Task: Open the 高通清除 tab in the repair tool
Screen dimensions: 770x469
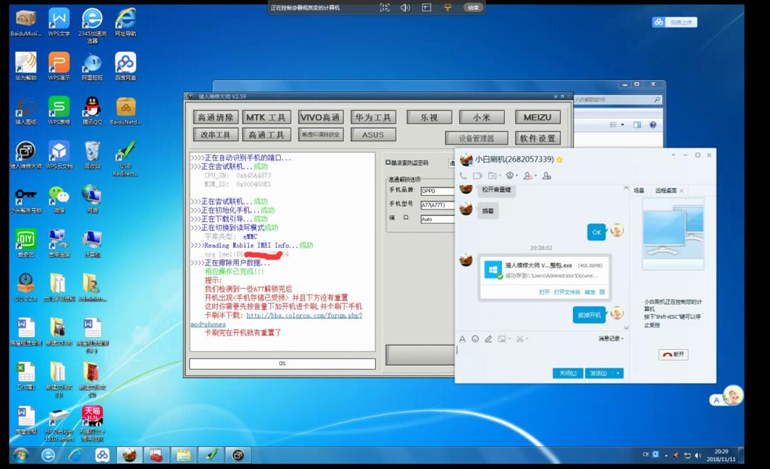Action: 216,118
